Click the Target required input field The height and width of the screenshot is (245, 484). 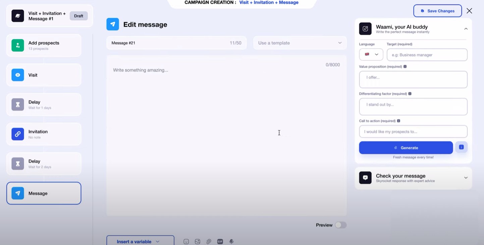click(x=427, y=54)
